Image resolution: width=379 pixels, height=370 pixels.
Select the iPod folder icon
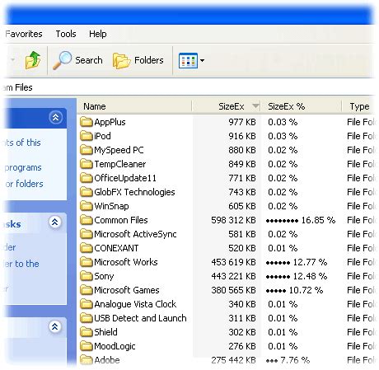tap(87, 136)
